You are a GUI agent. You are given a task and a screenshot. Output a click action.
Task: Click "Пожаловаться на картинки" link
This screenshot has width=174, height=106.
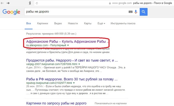pos(110,103)
